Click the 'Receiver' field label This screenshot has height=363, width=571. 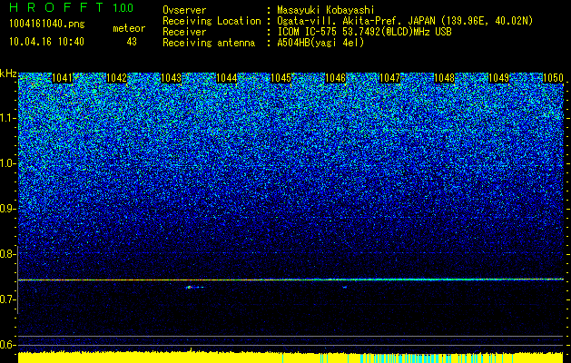click(x=184, y=32)
